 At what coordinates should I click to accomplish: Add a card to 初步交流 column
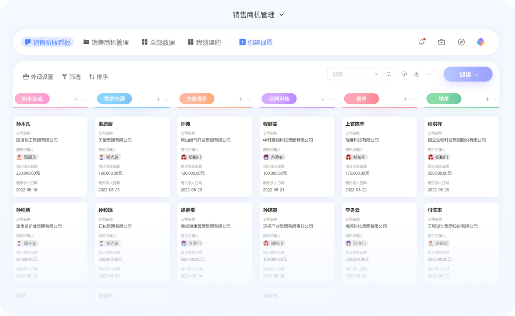[76, 99]
